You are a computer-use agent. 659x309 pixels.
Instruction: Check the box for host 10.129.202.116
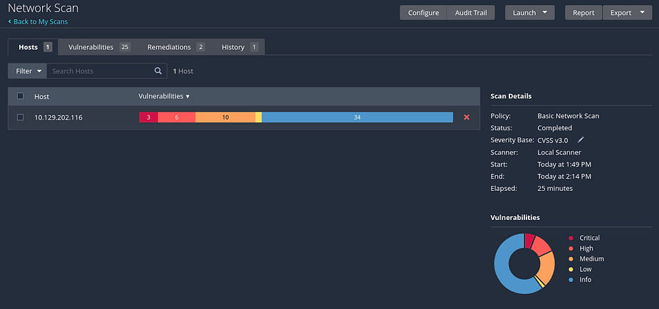tap(20, 117)
